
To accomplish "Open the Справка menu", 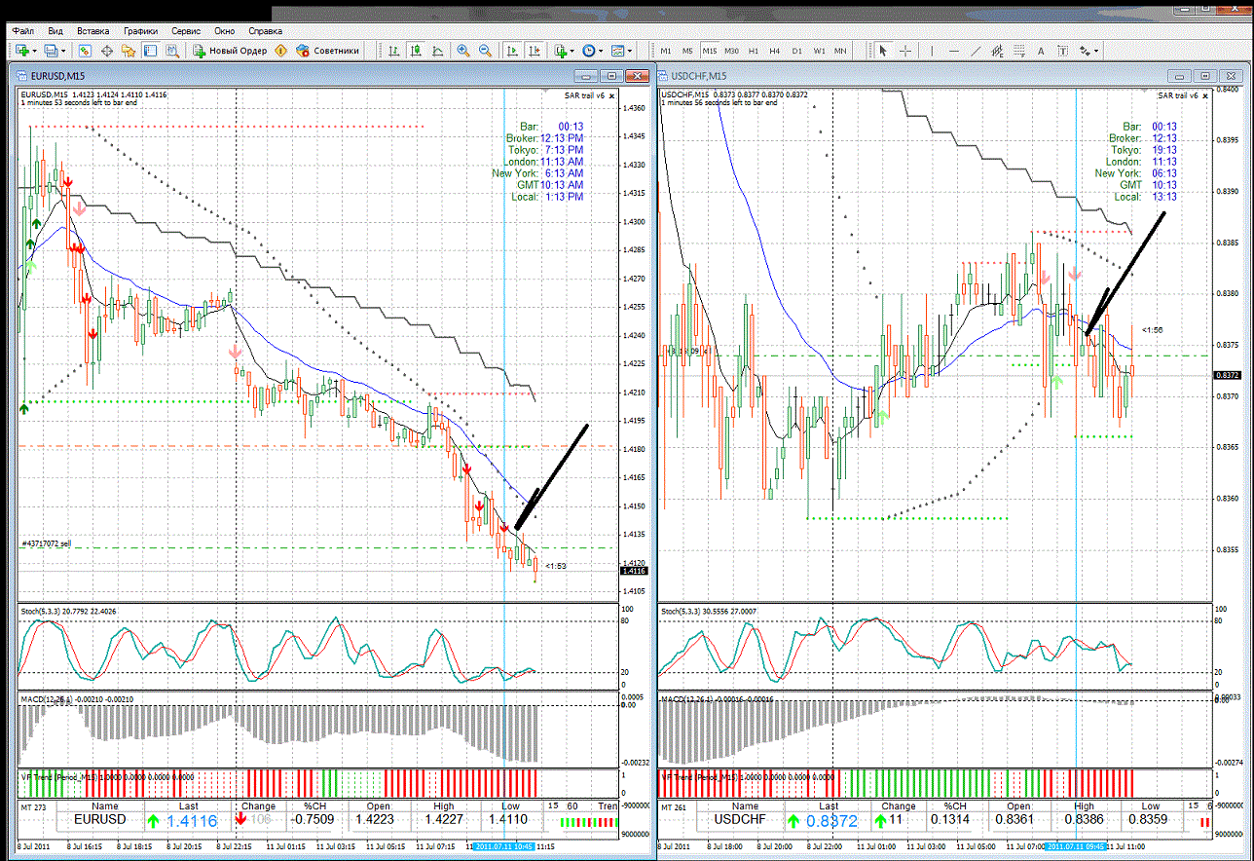I will (x=267, y=31).
